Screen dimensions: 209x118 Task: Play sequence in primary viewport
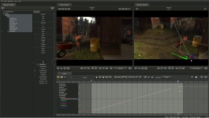click(x=96, y=69)
